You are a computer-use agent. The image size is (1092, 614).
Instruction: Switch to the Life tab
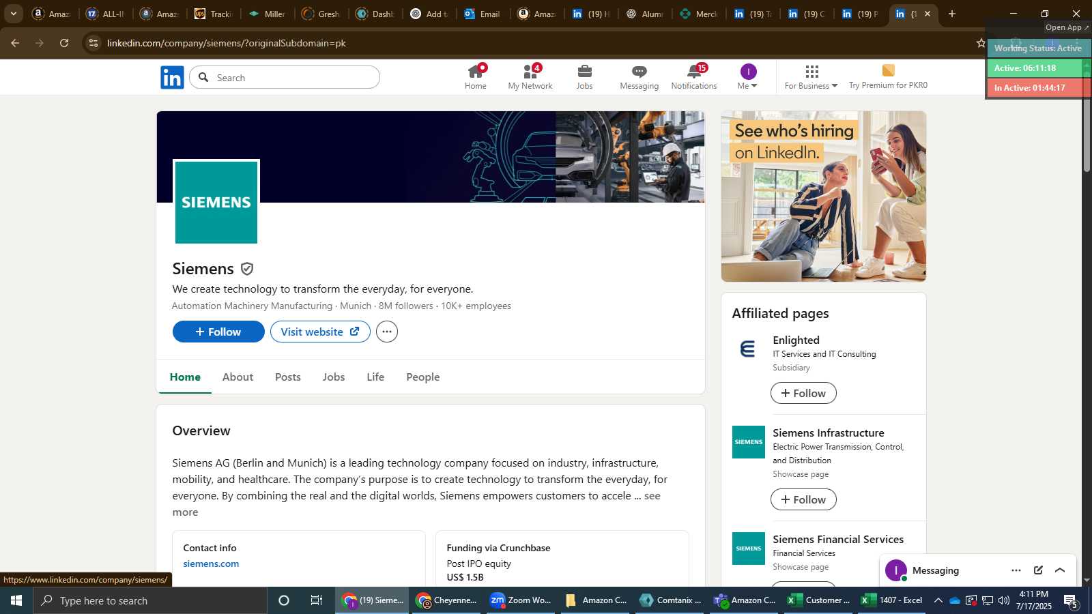pyautogui.click(x=375, y=377)
